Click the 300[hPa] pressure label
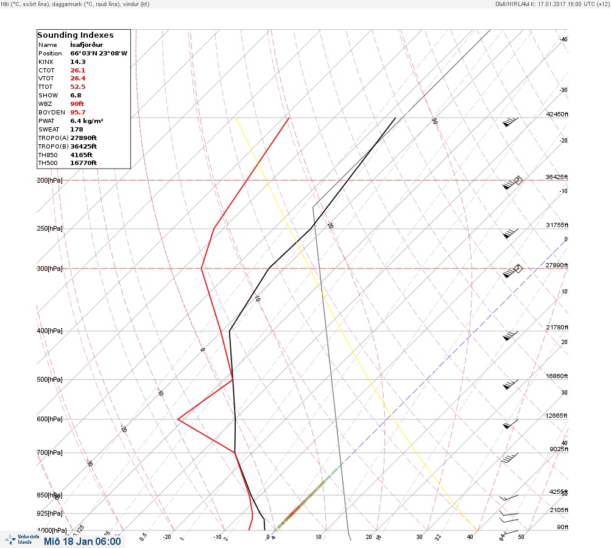The width and height of the screenshot is (611, 548). [49, 269]
